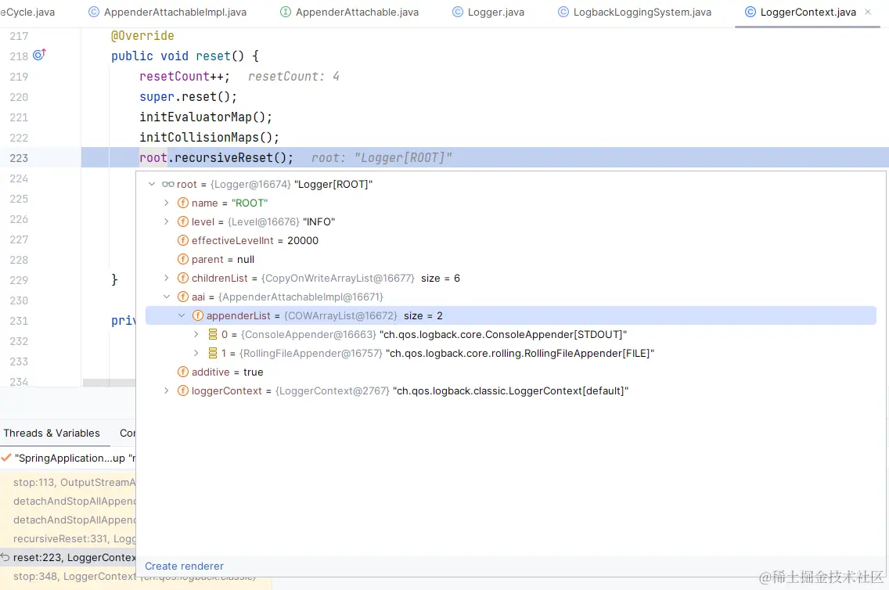889x590 pixels.
Task: Click the field icon next to appenderList
Action: point(197,315)
